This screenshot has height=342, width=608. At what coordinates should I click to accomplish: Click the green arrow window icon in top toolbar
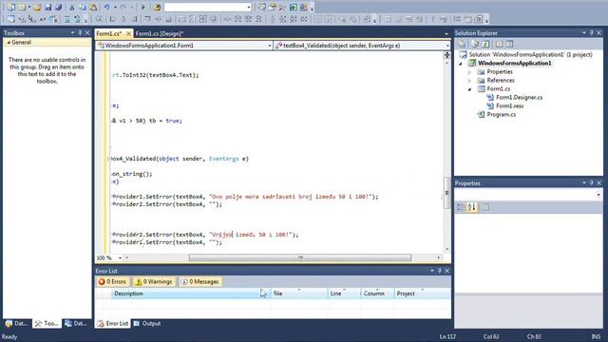coord(294,7)
